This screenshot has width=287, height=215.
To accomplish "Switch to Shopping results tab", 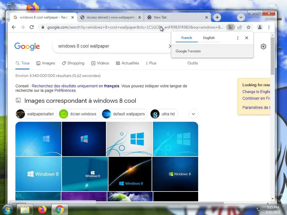I will point(73,63).
